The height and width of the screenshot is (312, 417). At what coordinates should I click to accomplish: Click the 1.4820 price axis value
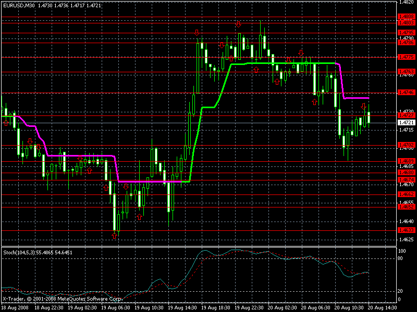pyautogui.click(x=407, y=2)
